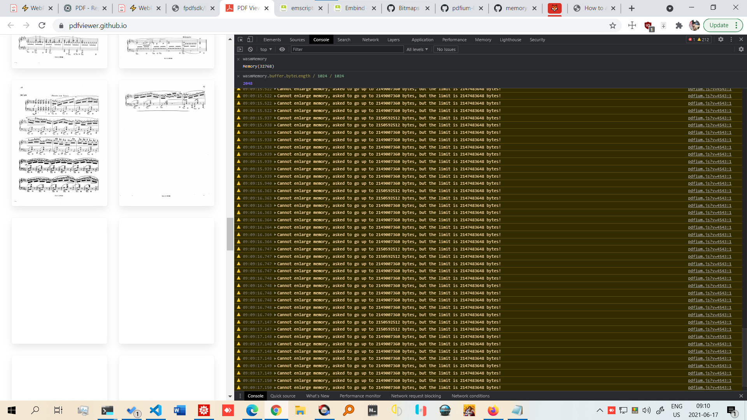The height and width of the screenshot is (420, 747).
Task: Click the 212 warnings counter badge
Action: point(703,40)
